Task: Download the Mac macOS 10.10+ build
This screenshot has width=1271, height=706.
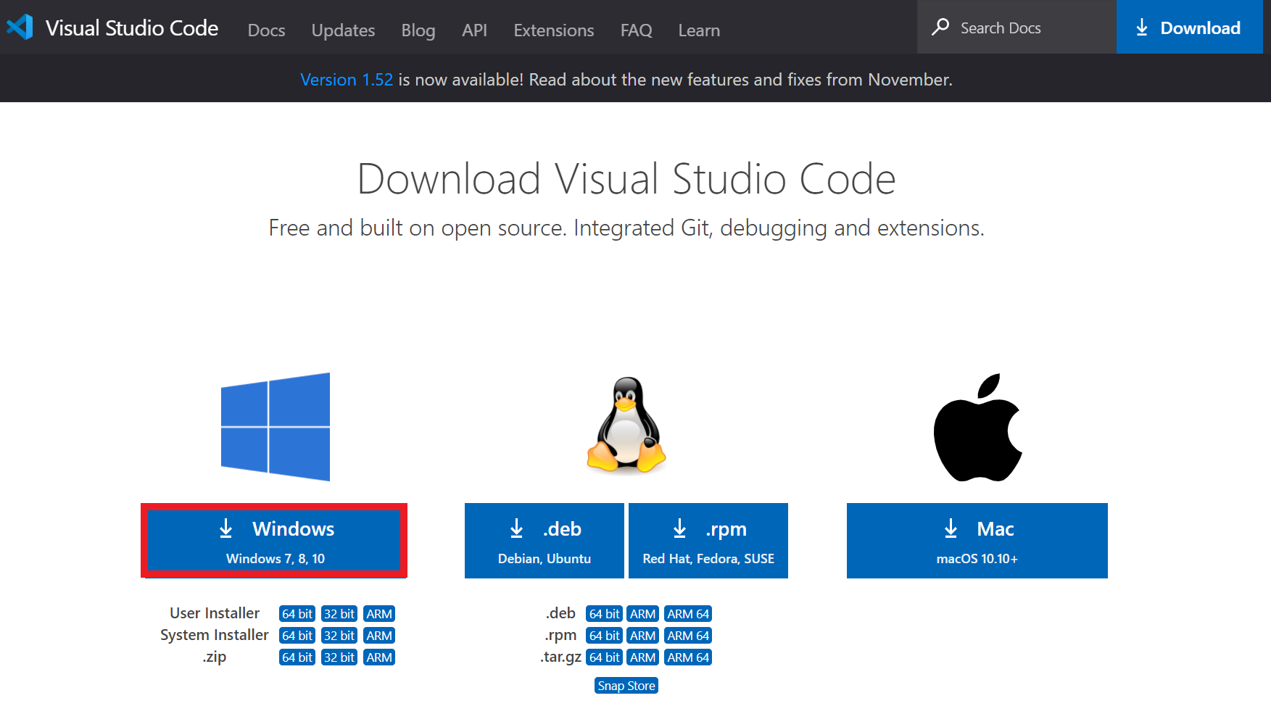Action: [977, 541]
